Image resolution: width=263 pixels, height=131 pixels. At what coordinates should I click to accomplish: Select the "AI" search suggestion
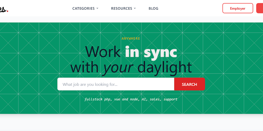pyautogui.click(x=144, y=99)
